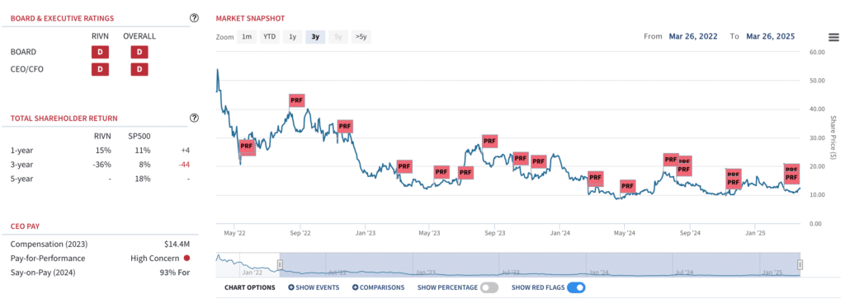The image size is (845, 303).
Task: Grab the left navigator range handle
Action: click(x=280, y=264)
